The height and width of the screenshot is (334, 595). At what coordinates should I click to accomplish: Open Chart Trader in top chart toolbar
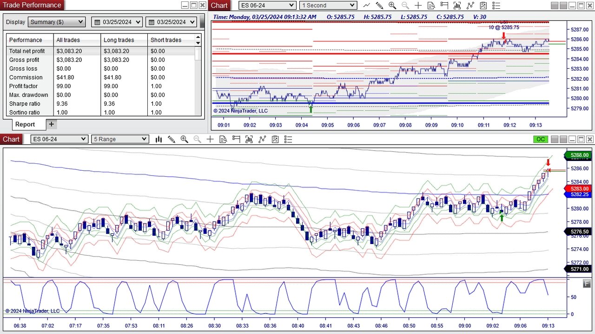click(x=444, y=6)
